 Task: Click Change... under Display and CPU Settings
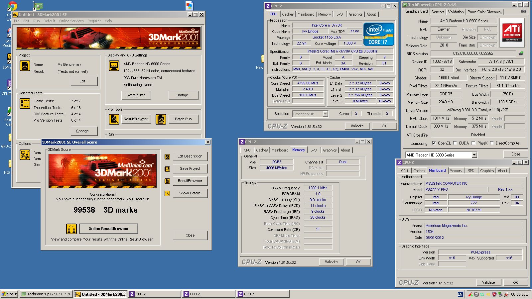pyautogui.click(x=184, y=95)
